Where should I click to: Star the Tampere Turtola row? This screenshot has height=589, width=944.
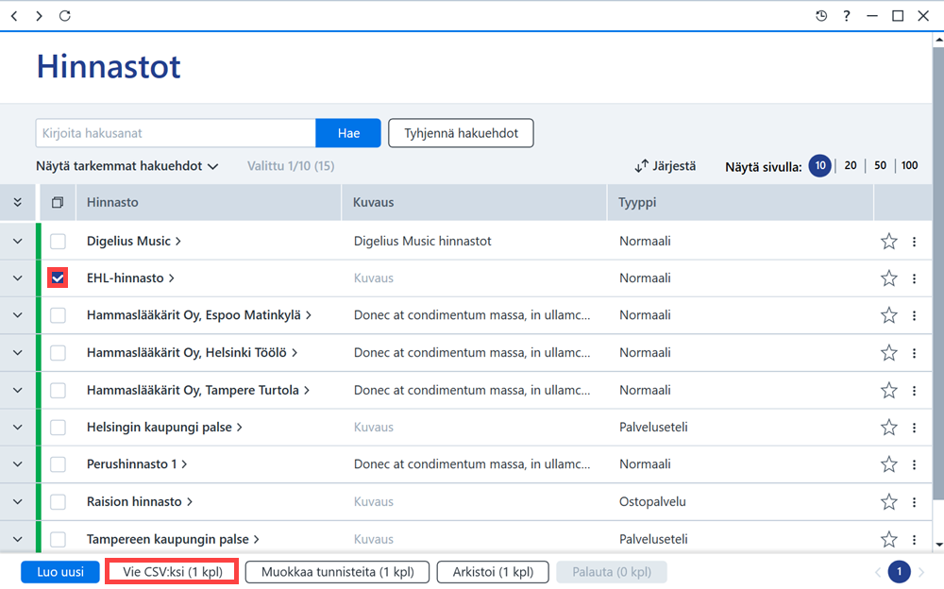click(889, 390)
